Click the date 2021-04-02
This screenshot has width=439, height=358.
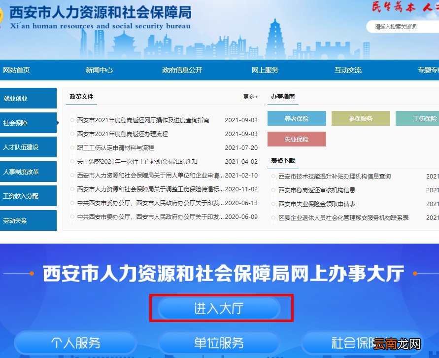pyautogui.click(x=241, y=162)
